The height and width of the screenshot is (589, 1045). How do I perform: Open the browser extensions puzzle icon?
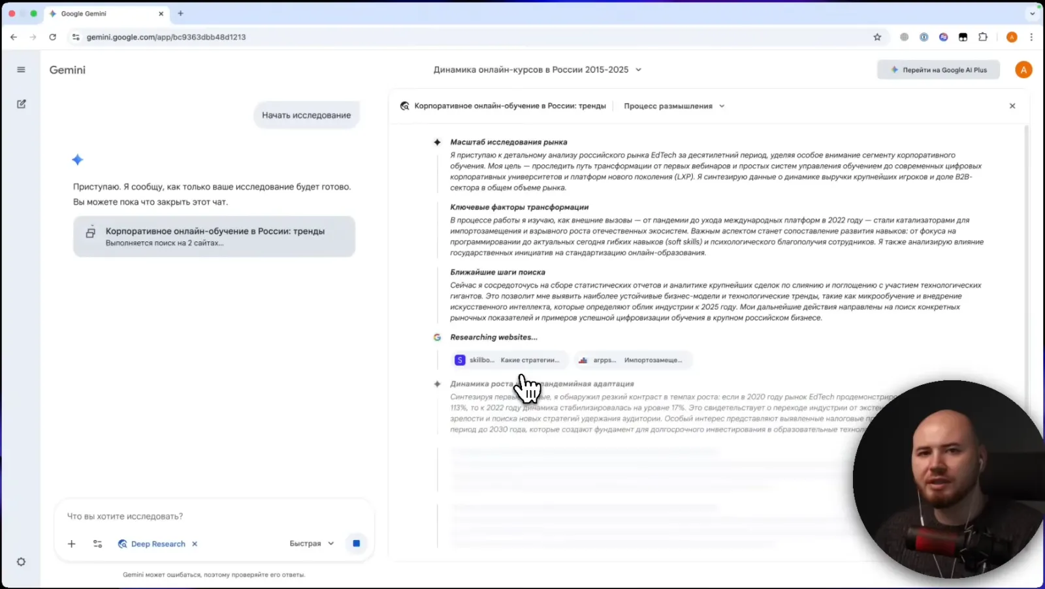(x=982, y=37)
